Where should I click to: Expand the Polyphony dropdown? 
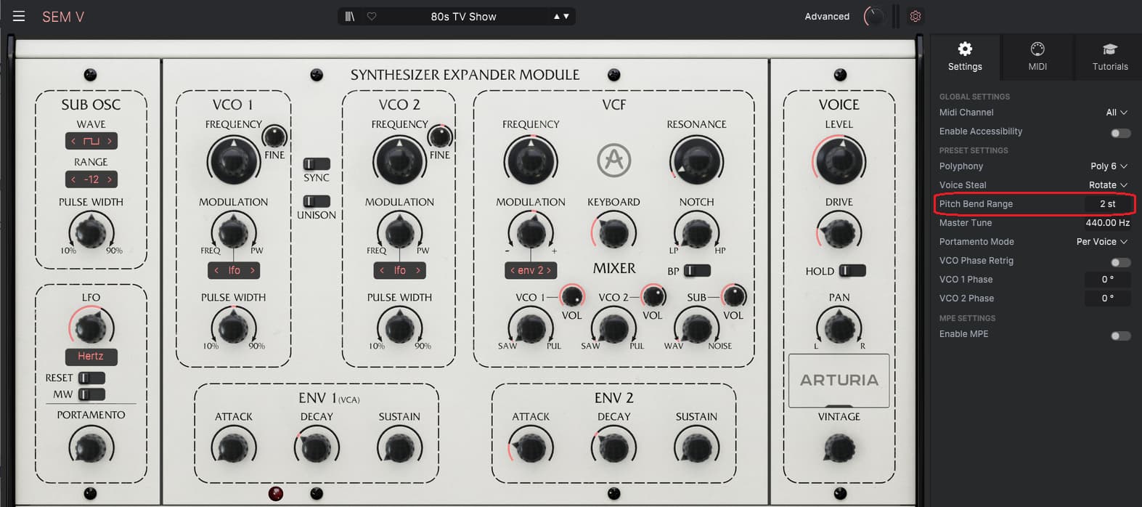(1108, 166)
